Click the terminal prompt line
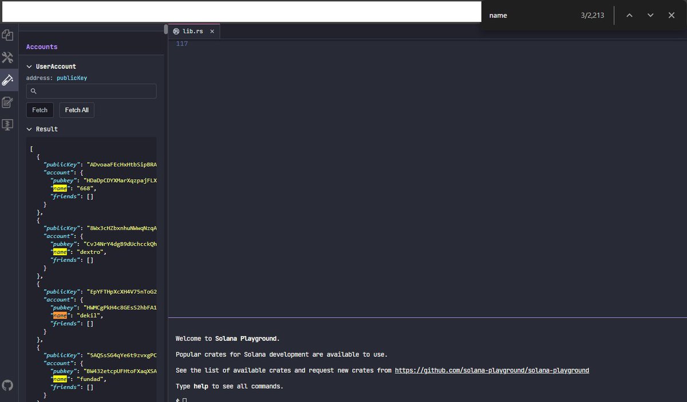Image resolution: width=687 pixels, height=402 pixels. click(x=181, y=399)
